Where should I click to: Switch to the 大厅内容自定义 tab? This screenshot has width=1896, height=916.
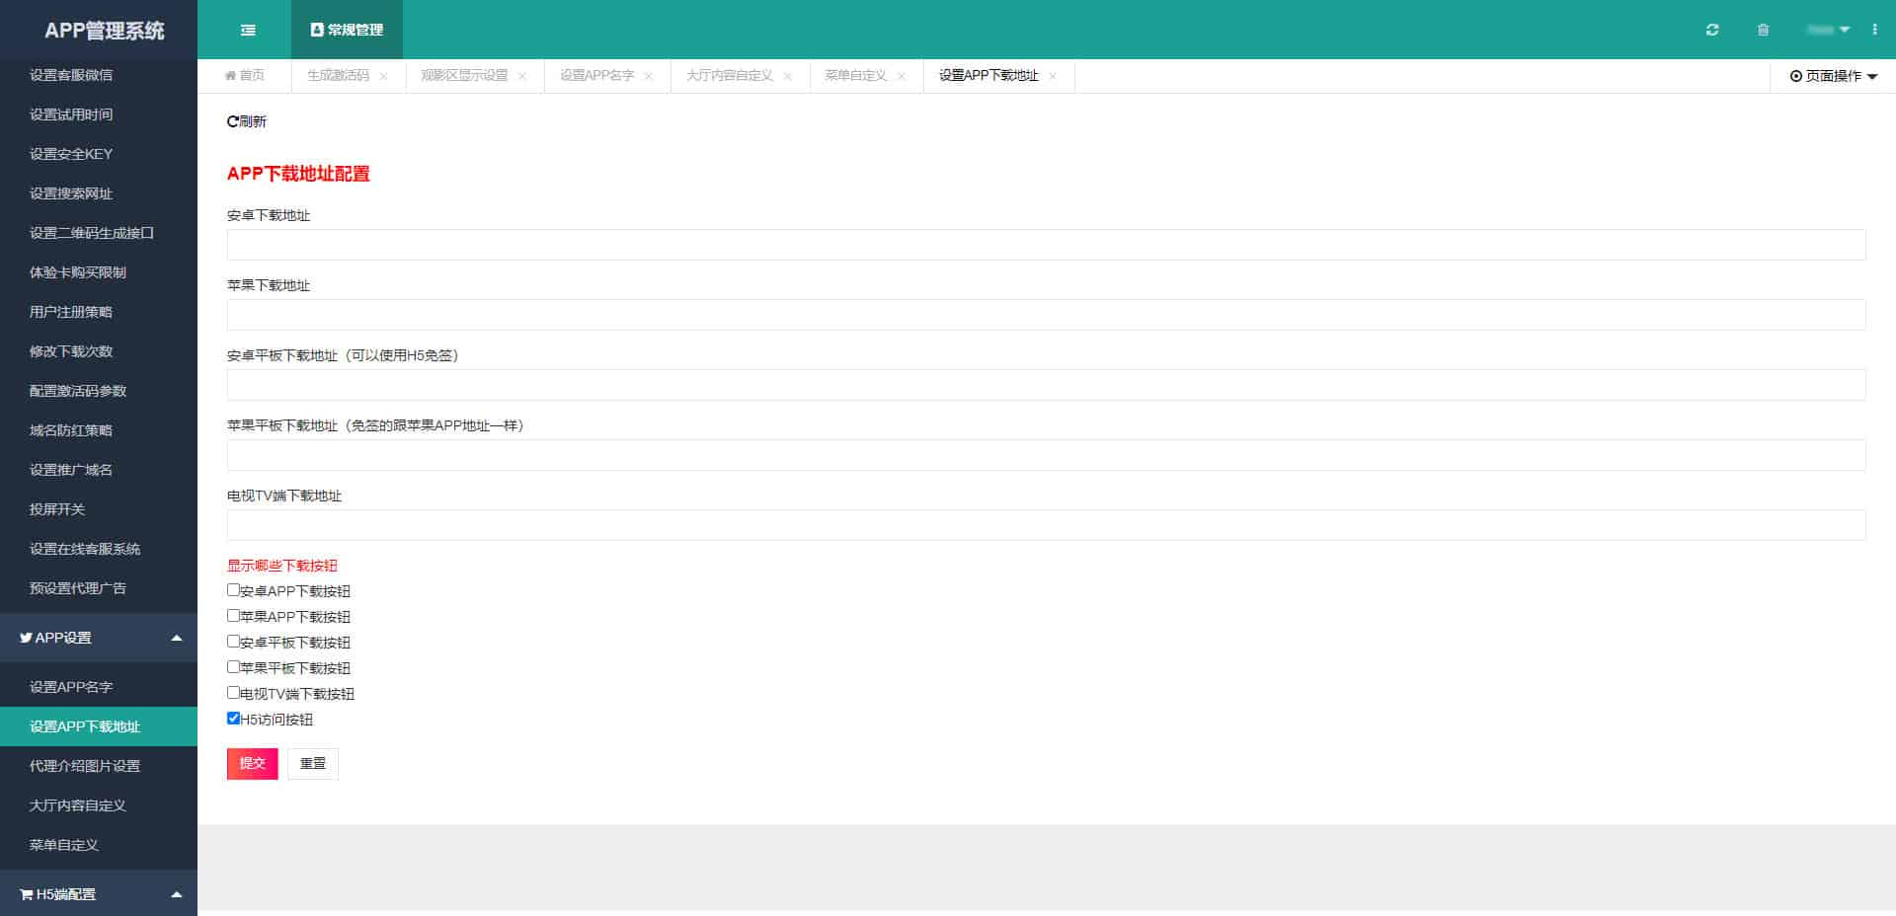point(730,76)
